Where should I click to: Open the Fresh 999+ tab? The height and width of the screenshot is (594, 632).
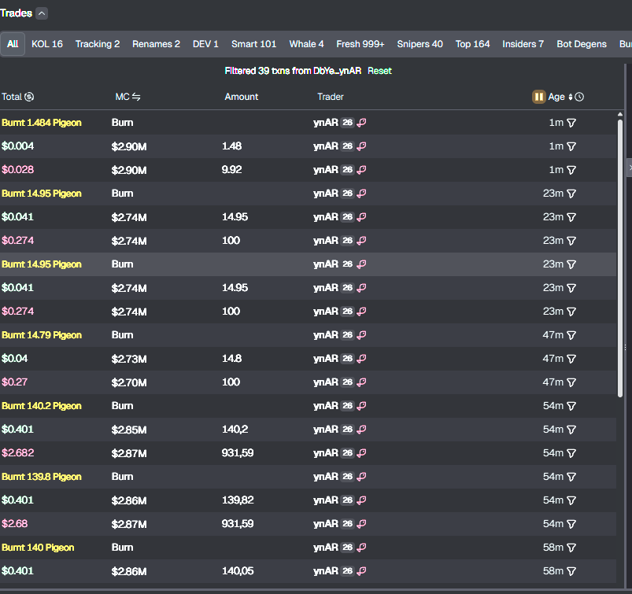click(x=360, y=44)
